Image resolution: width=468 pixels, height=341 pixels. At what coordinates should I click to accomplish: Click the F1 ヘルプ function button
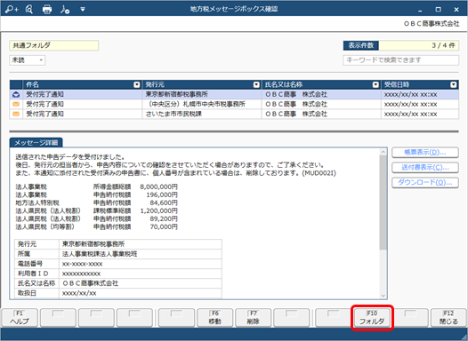point(20,318)
